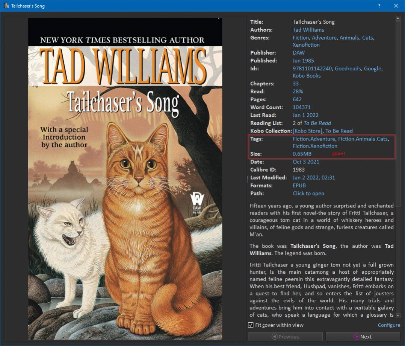Click the Last Modified Jan 2 2022, 02:31
Screen dimensions: 405x346
314,178
